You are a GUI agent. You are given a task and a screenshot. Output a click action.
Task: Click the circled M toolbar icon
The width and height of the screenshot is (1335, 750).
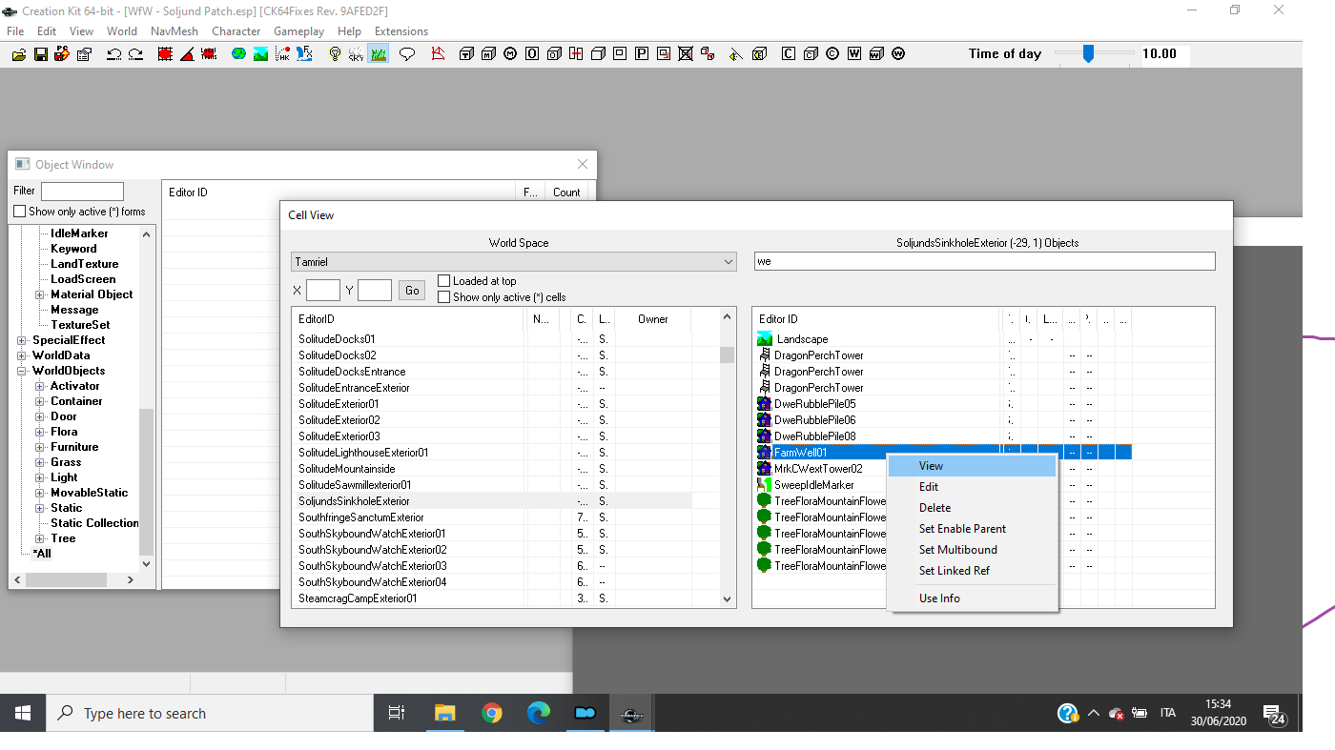[x=510, y=54]
